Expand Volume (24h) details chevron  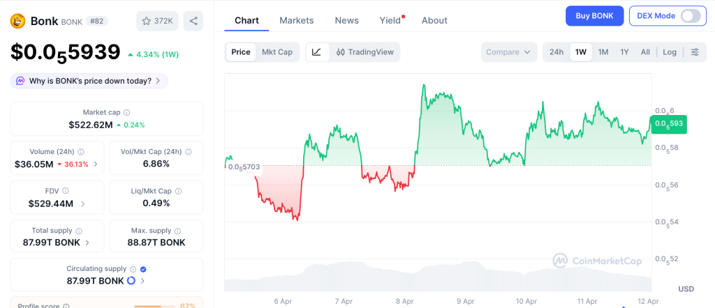click(x=96, y=164)
